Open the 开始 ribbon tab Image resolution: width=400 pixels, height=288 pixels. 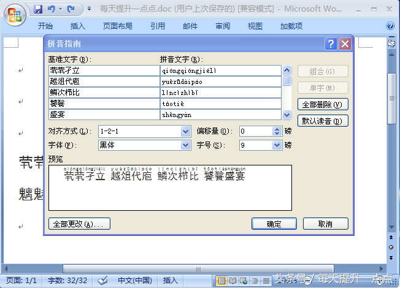[x=45, y=26]
